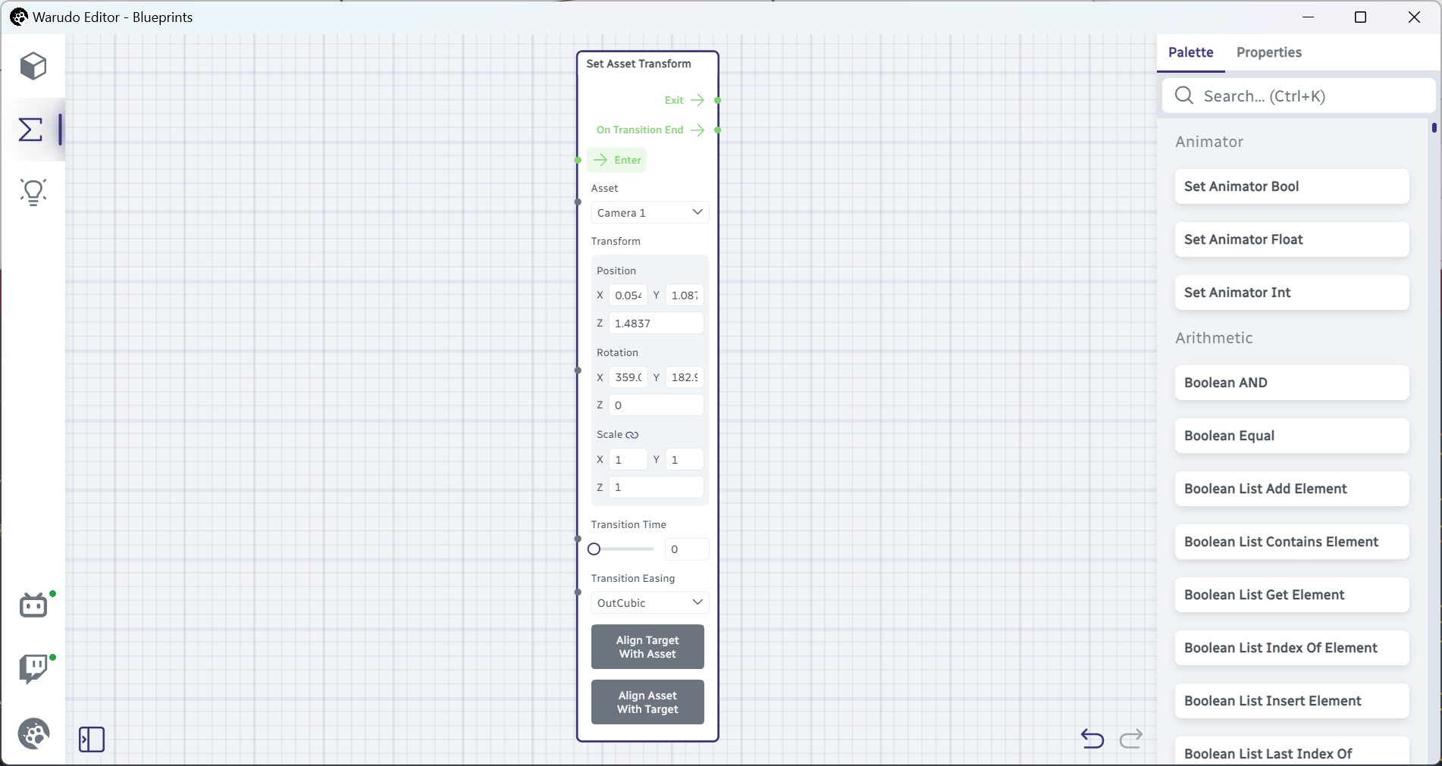This screenshot has height=766, width=1442.
Task: Add Set Animator Bool node
Action: pos(1292,186)
